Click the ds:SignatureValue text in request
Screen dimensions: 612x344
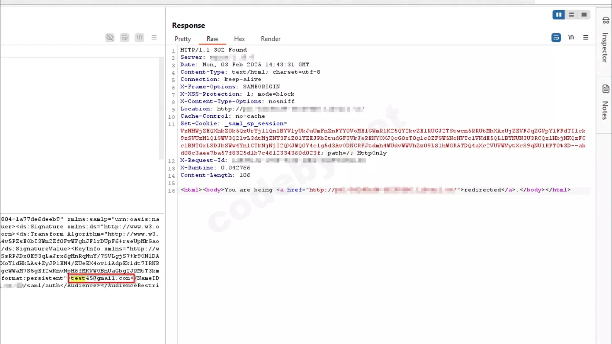36,249
